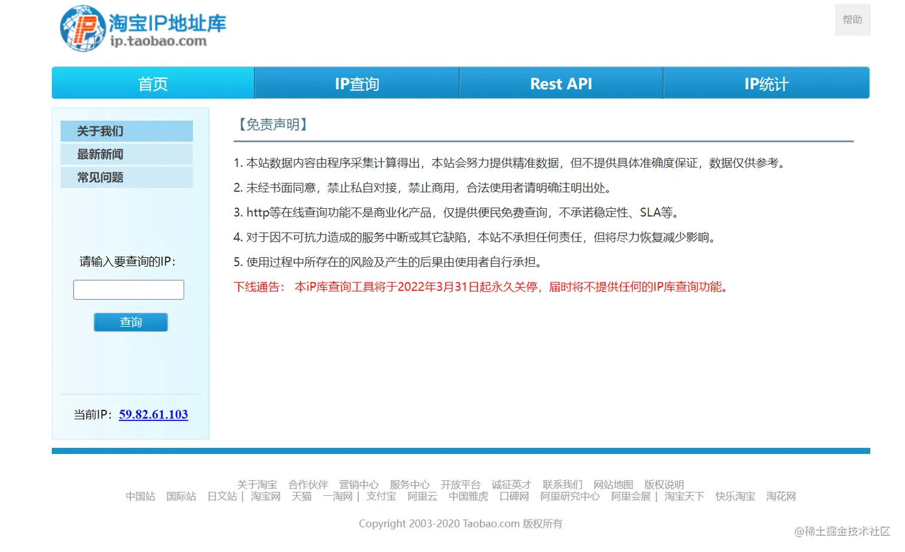Screen dimensions: 905x552
Task: Open 关于我们 in the sidebar
Action: point(126,131)
